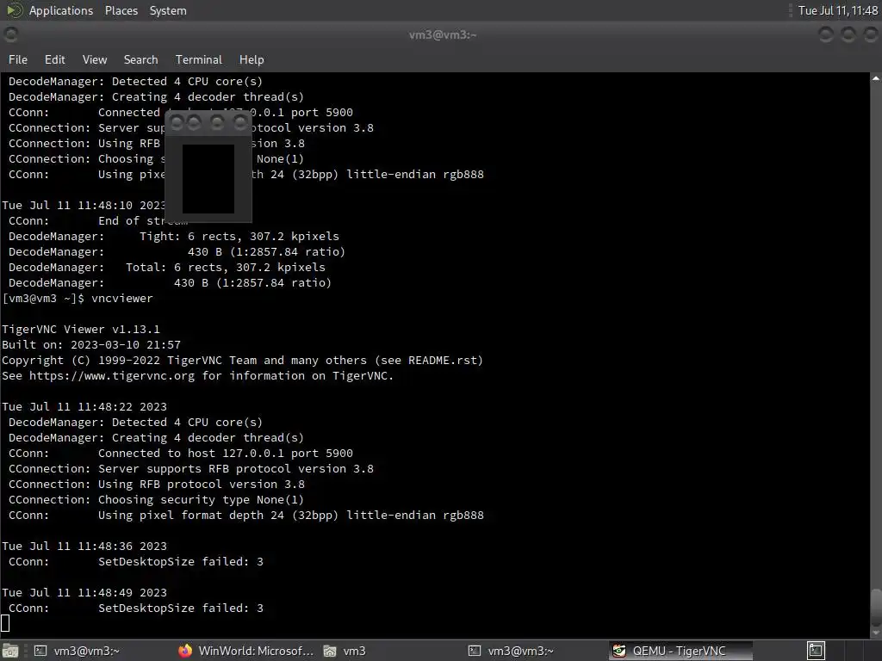Click the "Tue Jul 11 11:48:49 2023" timestamp
The height and width of the screenshot is (661, 882).
pyautogui.click(x=84, y=592)
